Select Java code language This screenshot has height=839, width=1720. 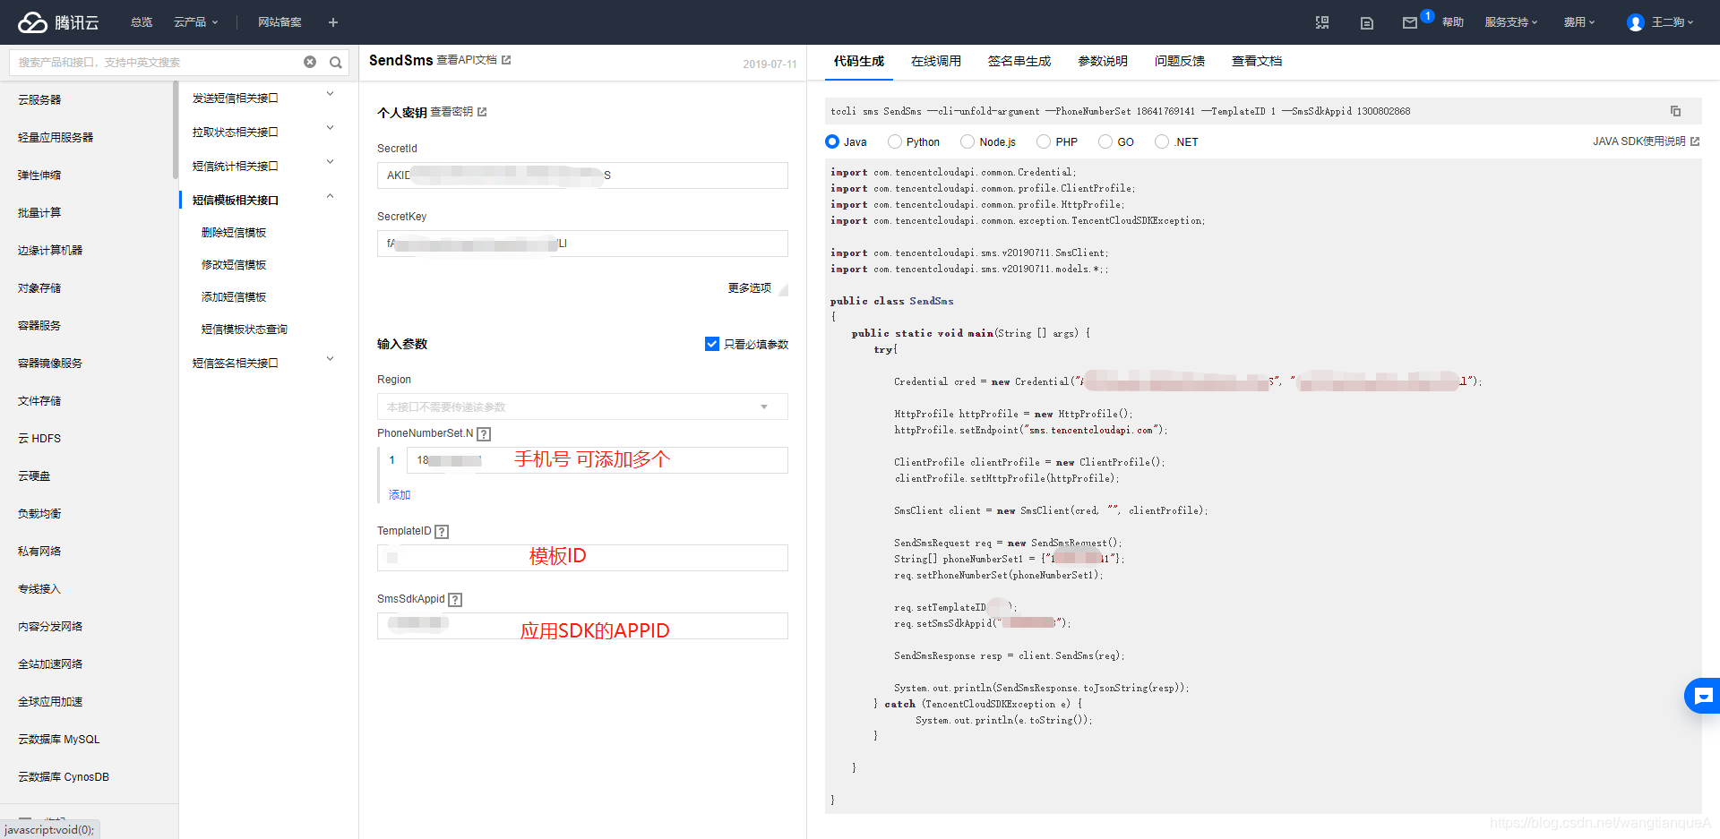832,141
